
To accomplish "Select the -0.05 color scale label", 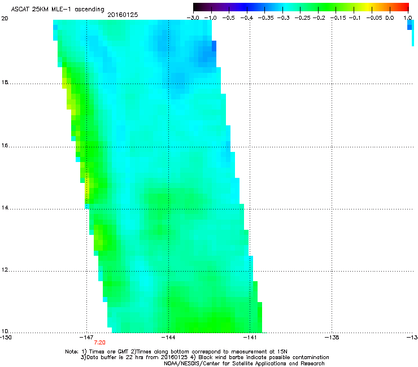I will tap(375, 18).
